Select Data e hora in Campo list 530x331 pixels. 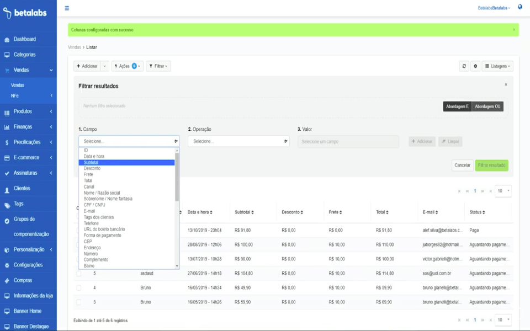coord(127,156)
